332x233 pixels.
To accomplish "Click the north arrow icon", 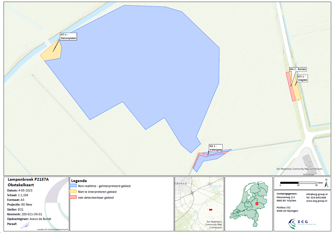I will pos(326,183).
